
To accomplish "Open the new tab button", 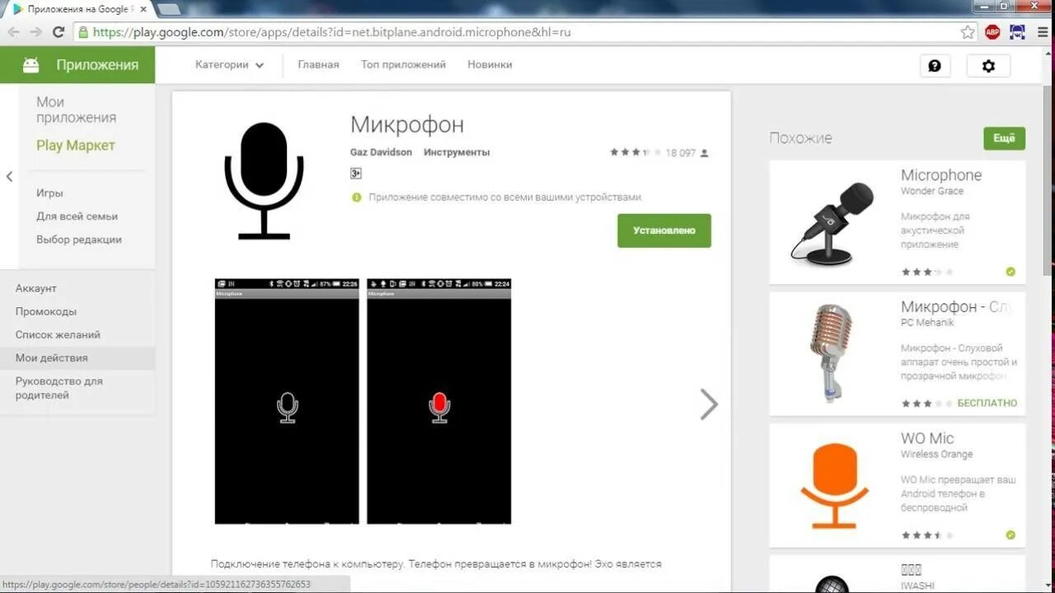I will point(168,9).
